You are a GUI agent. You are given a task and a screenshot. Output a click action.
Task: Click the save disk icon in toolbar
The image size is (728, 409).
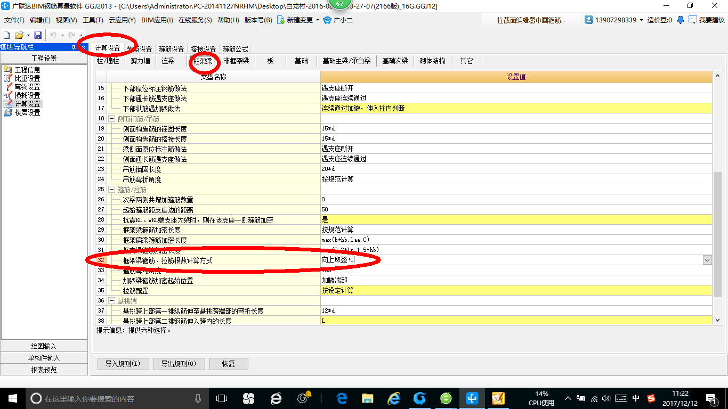(x=38, y=35)
